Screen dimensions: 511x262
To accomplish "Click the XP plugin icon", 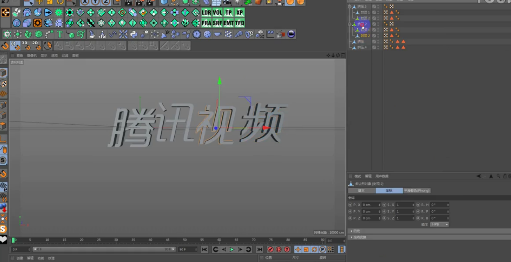I will [240, 13].
